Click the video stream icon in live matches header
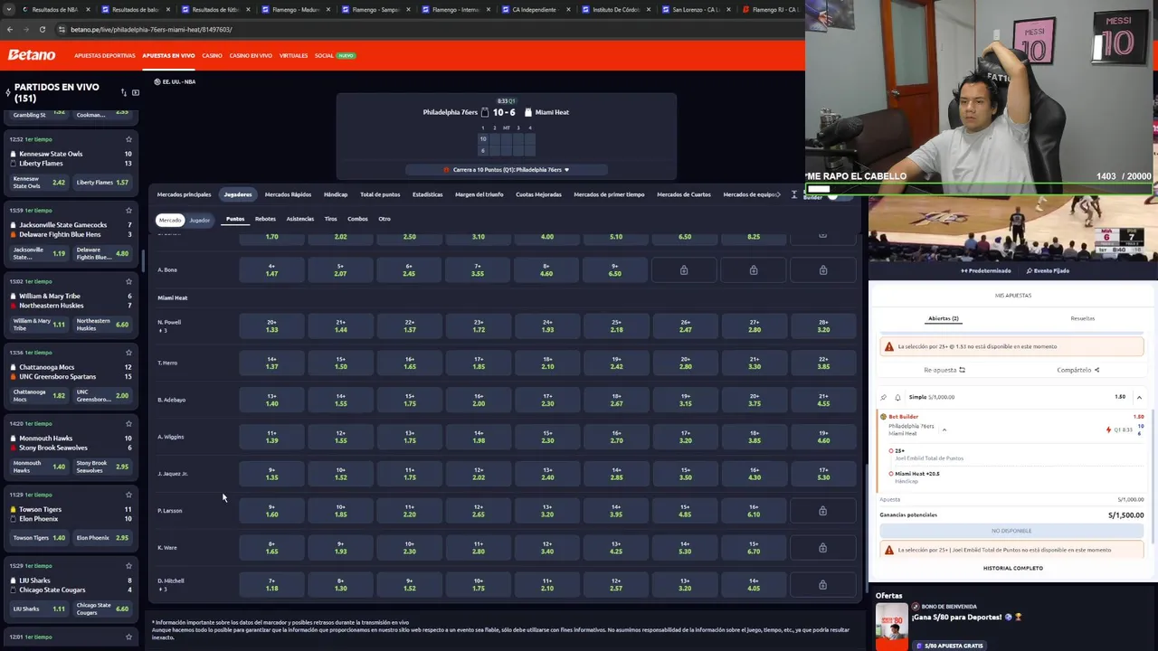 coord(136,92)
